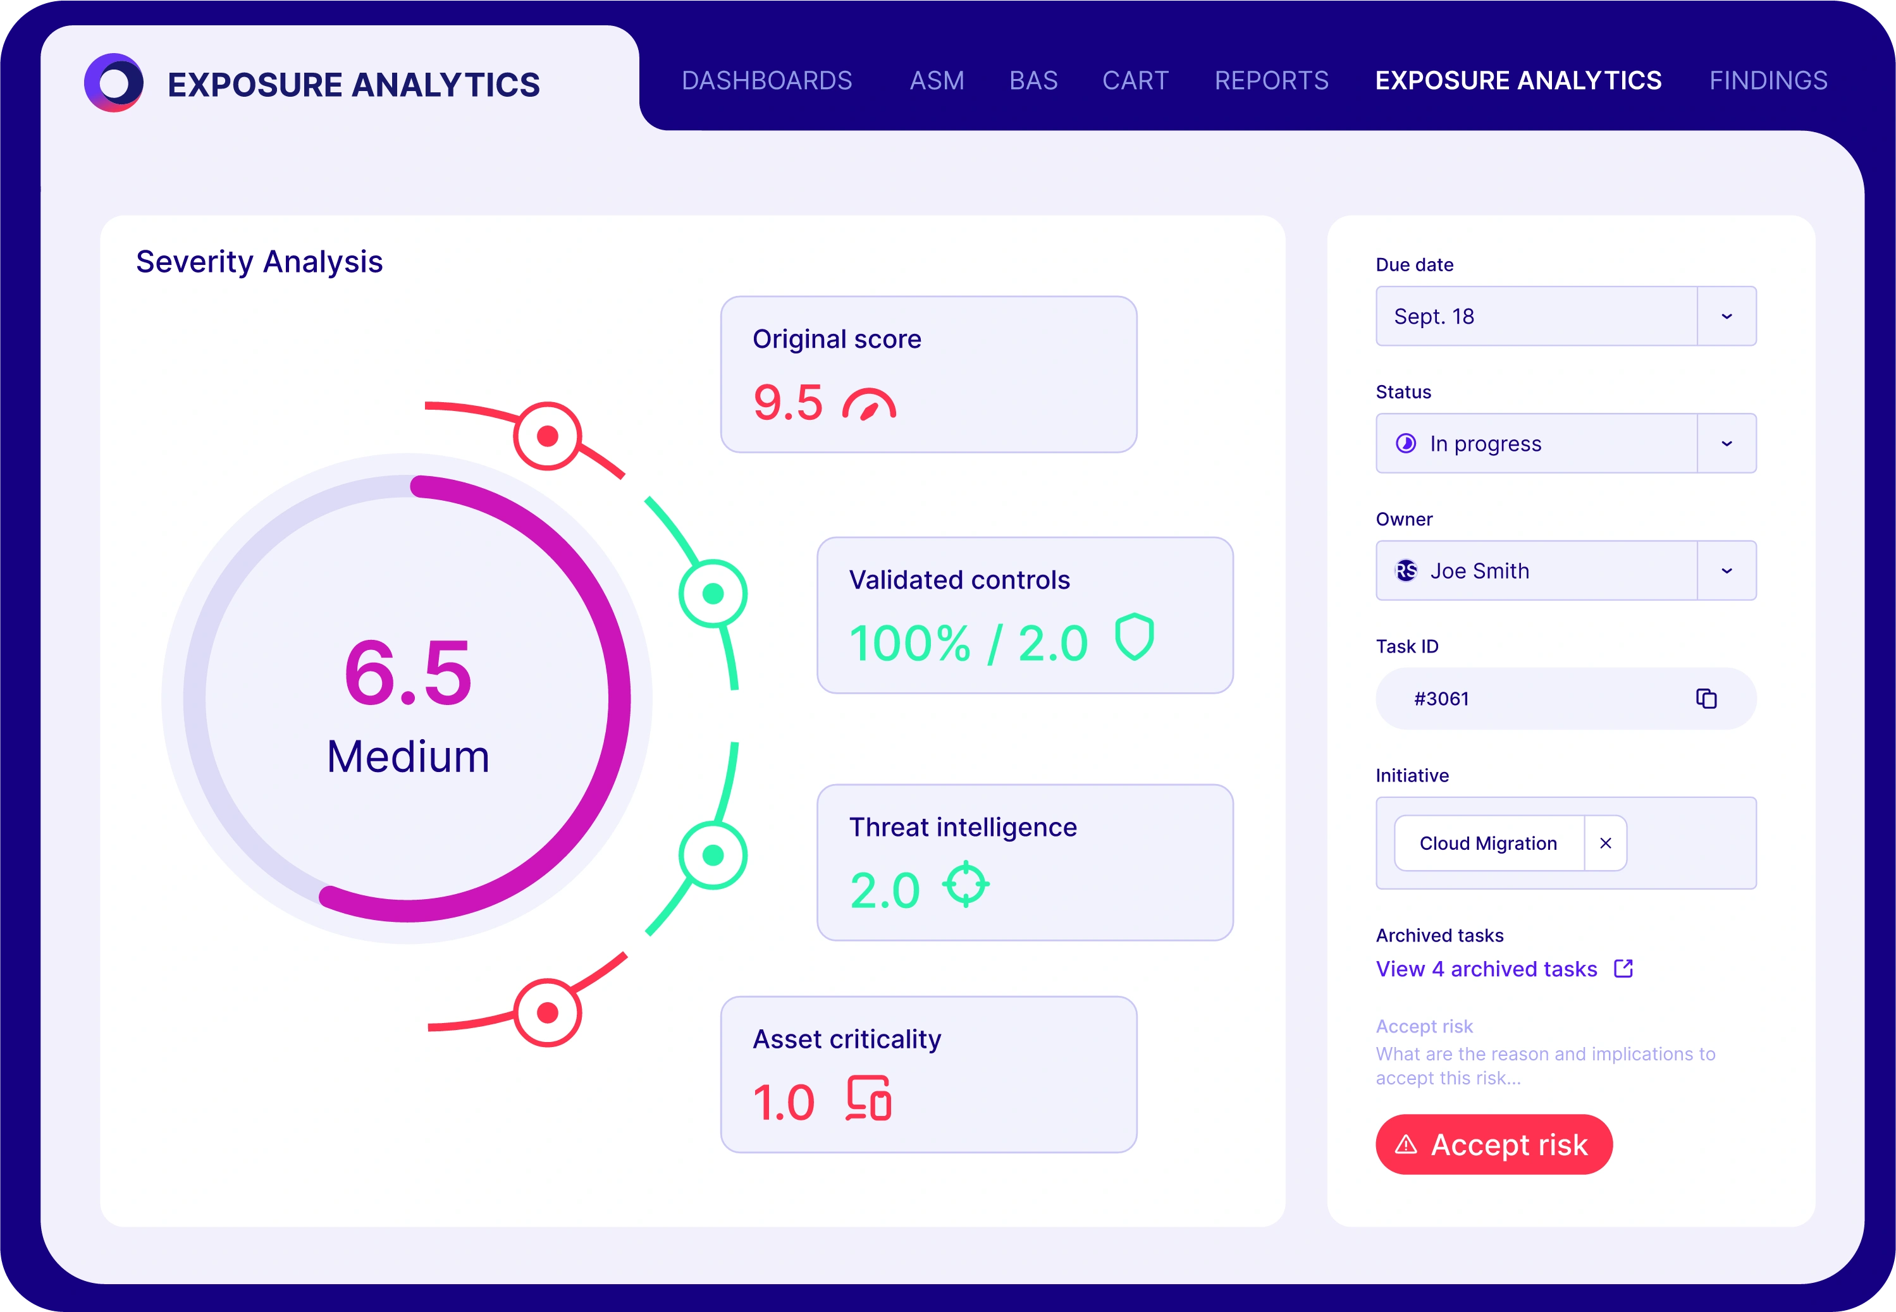Click the Accept risk reason text area

pos(1546,1066)
